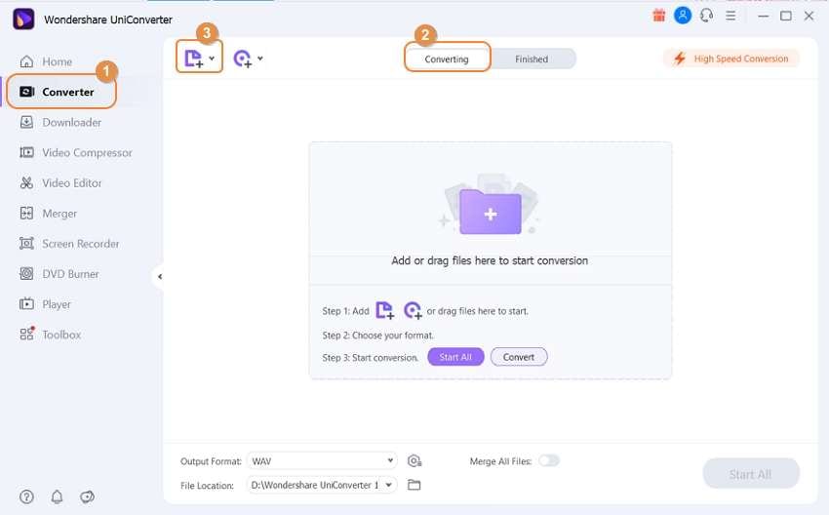Click the Convert button in Step 3
Screen dimensions: 829x515
coord(519,357)
